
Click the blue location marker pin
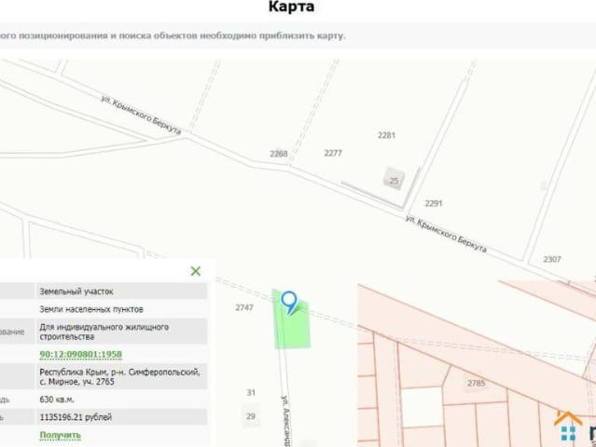pyautogui.click(x=289, y=302)
